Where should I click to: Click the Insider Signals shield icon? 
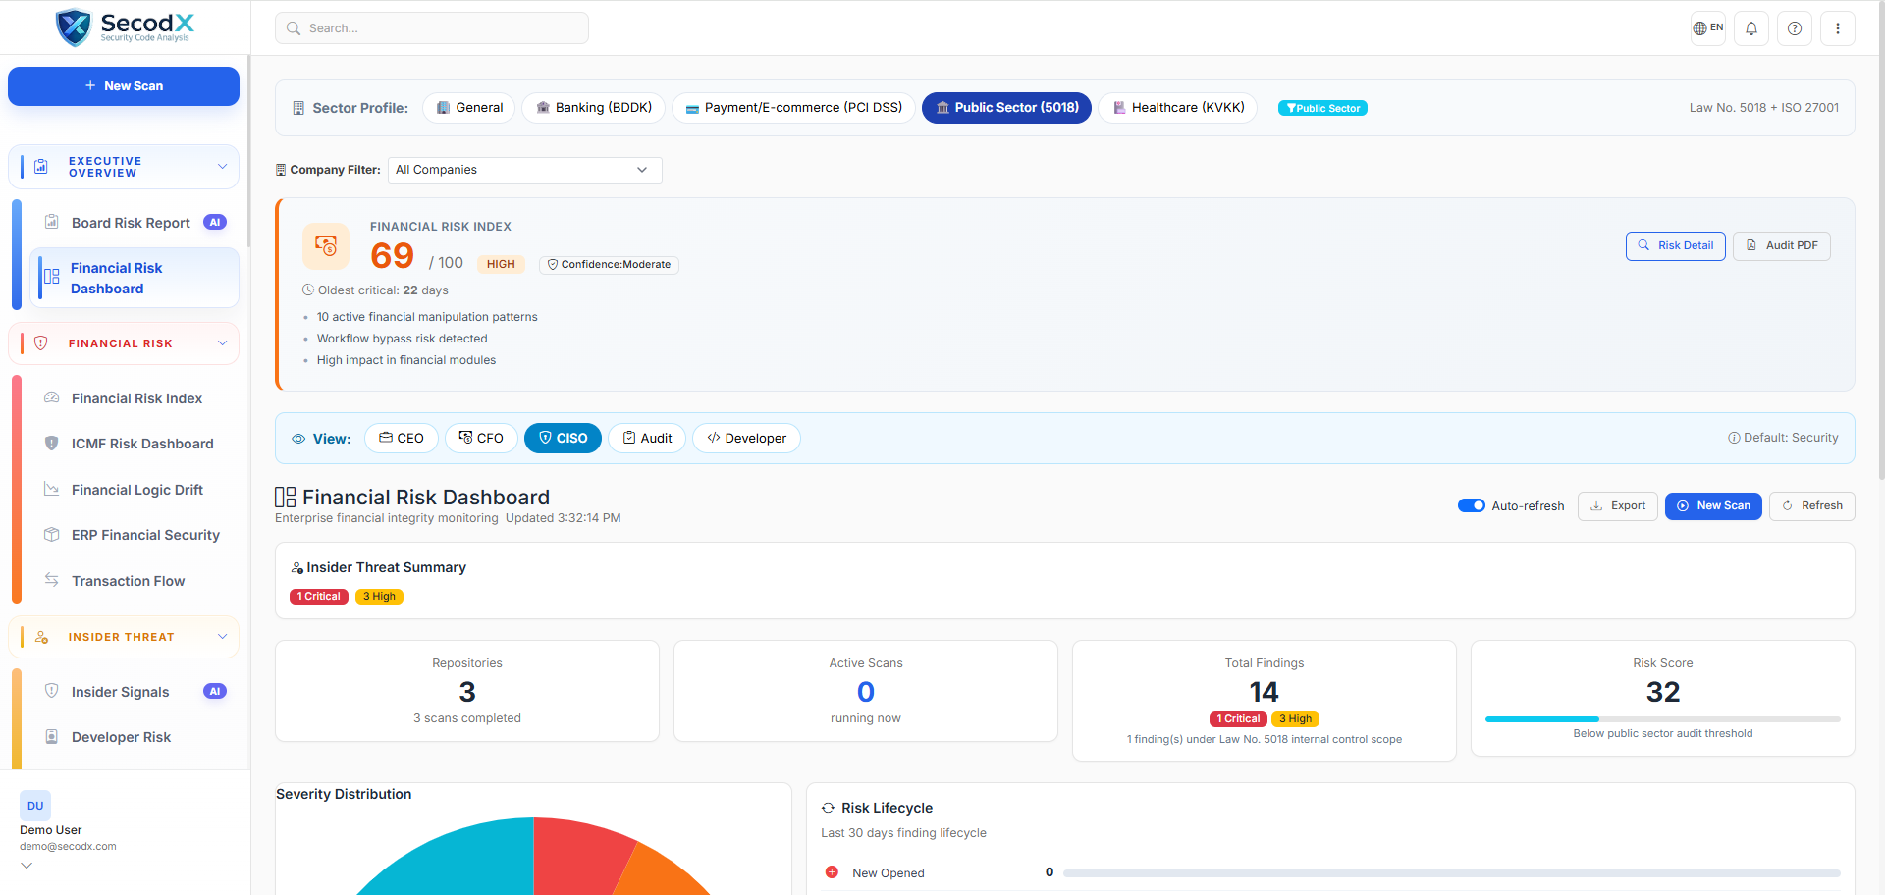point(52,691)
